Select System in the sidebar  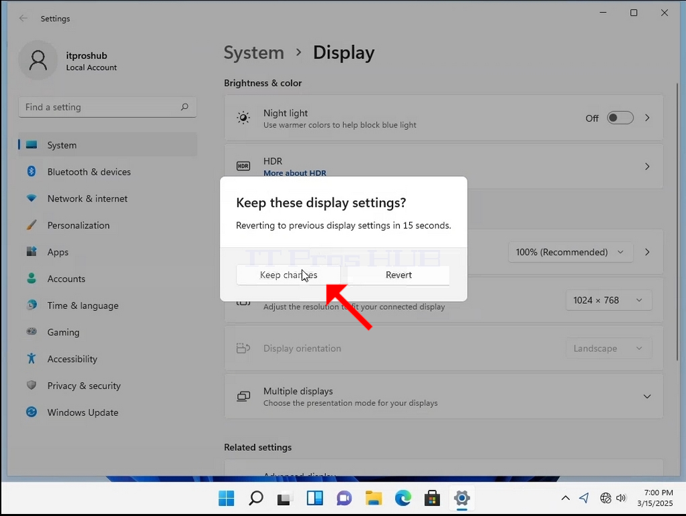click(108, 145)
